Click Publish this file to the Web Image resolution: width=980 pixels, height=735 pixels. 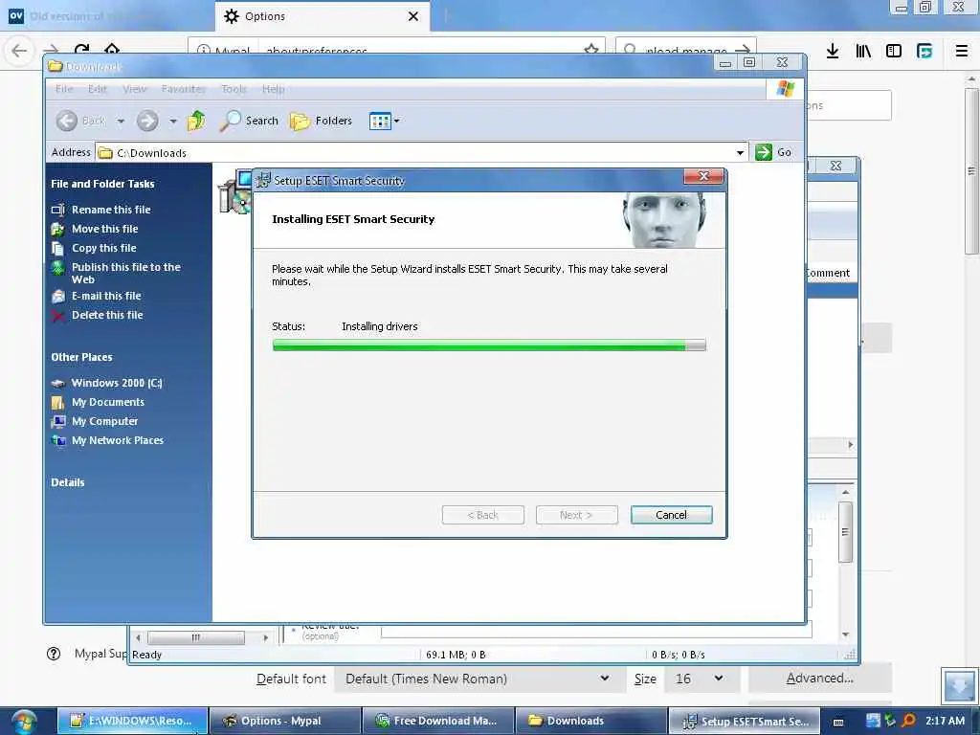[x=125, y=273]
